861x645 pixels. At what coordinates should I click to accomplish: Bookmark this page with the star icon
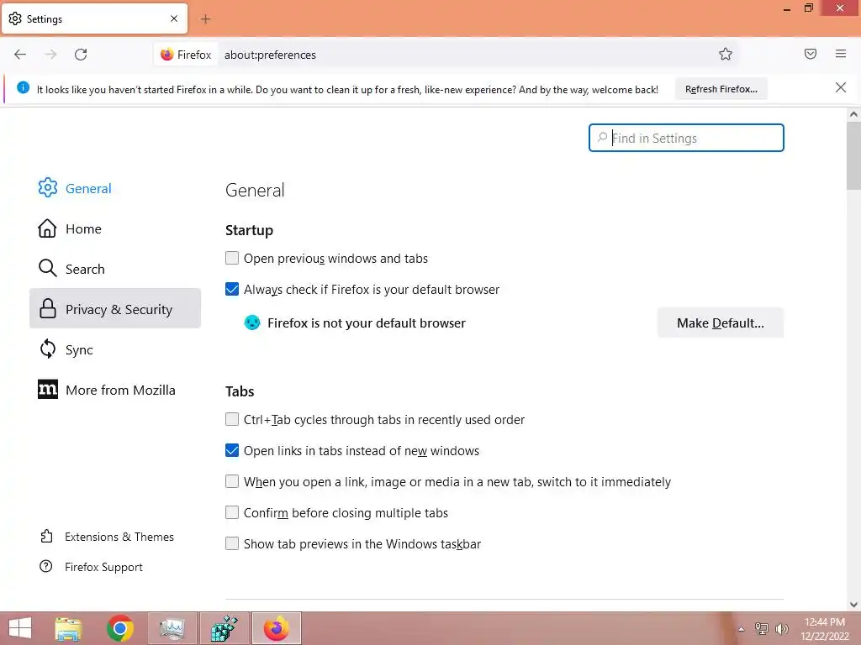(x=726, y=54)
